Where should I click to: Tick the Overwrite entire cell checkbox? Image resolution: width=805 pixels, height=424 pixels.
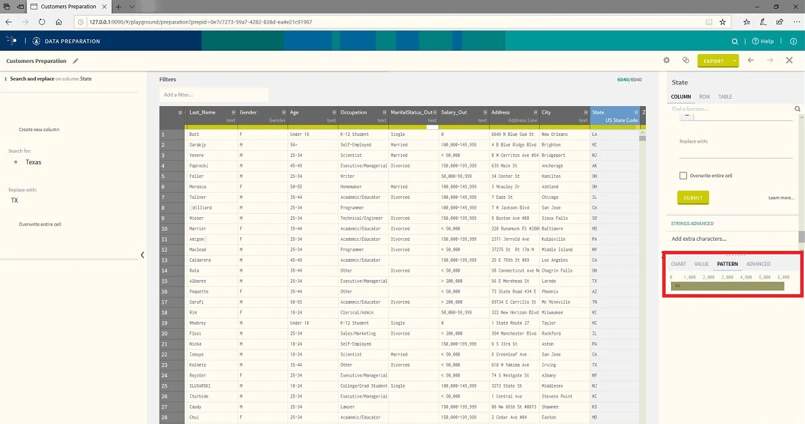pyautogui.click(x=683, y=176)
